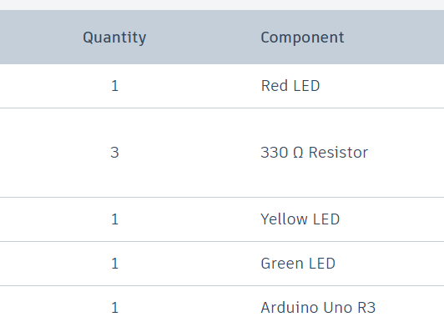The width and height of the screenshot is (444, 327).
Task: Select the quantity value in Yellow LED row
Action: coord(114,219)
